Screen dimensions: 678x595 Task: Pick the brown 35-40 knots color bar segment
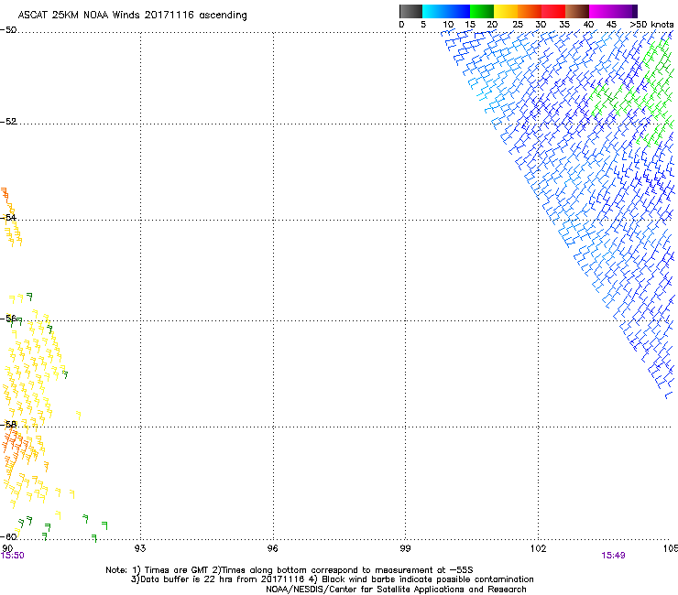click(x=577, y=11)
